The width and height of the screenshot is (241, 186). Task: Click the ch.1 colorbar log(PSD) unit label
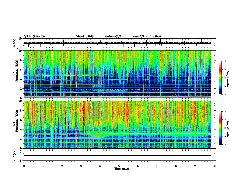tap(228, 79)
